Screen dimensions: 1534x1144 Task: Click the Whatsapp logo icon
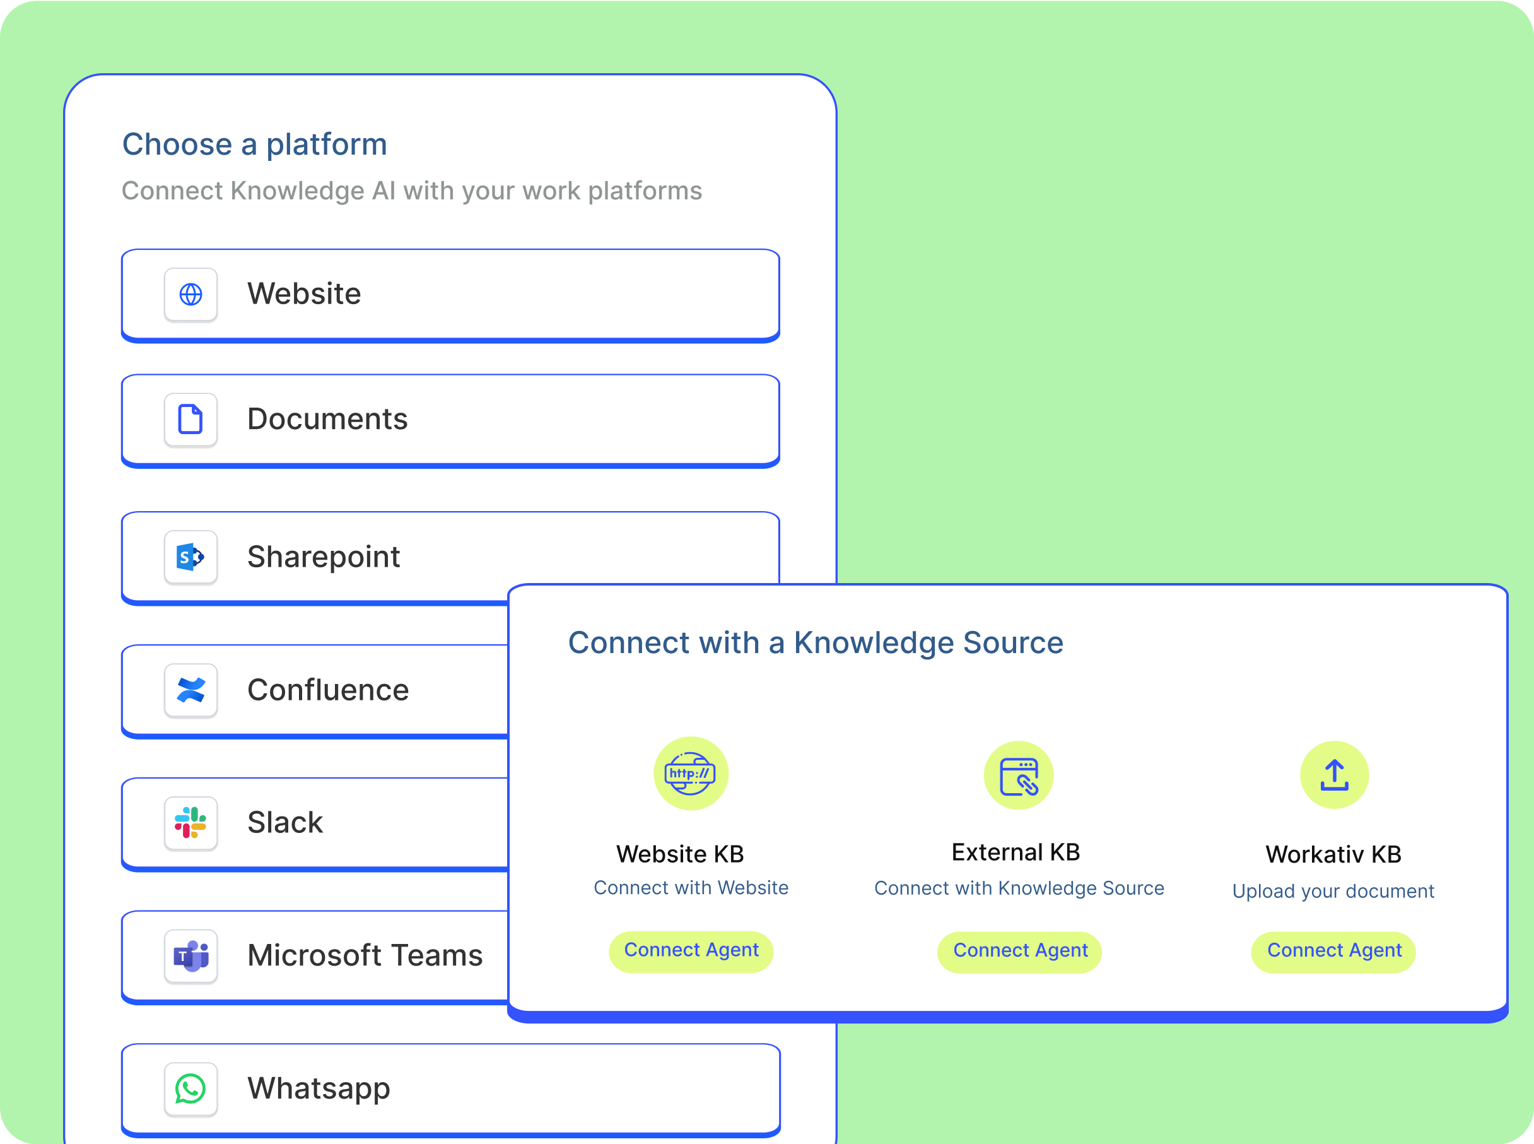pos(190,1088)
